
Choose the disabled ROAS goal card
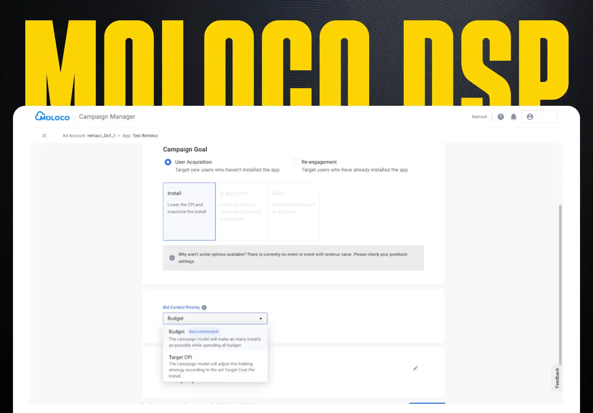click(293, 211)
